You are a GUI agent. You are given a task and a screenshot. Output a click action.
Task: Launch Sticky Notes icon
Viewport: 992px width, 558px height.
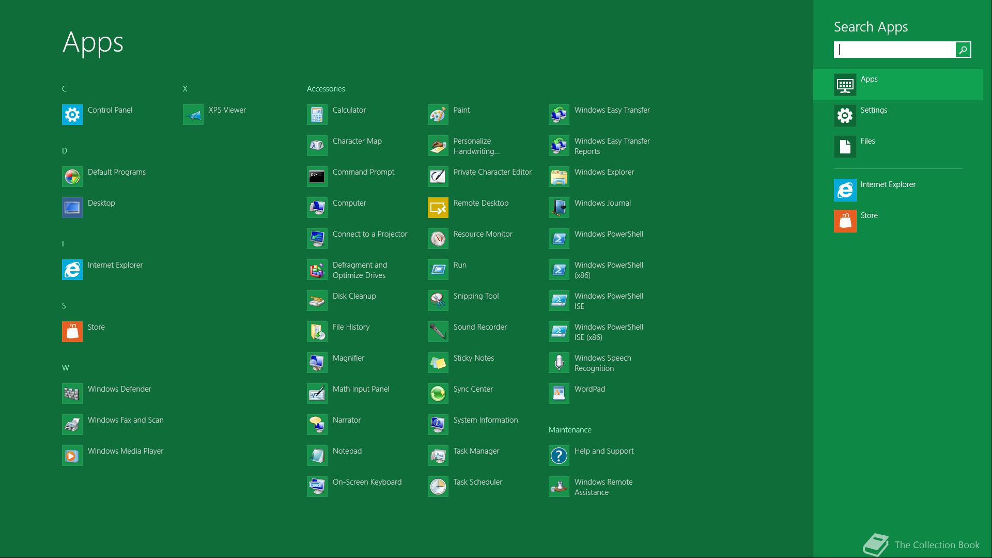click(438, 363)
